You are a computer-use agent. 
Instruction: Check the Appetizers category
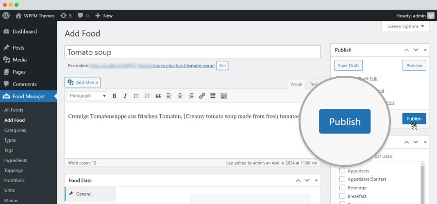pyautogui.click(x=342, y=170)
